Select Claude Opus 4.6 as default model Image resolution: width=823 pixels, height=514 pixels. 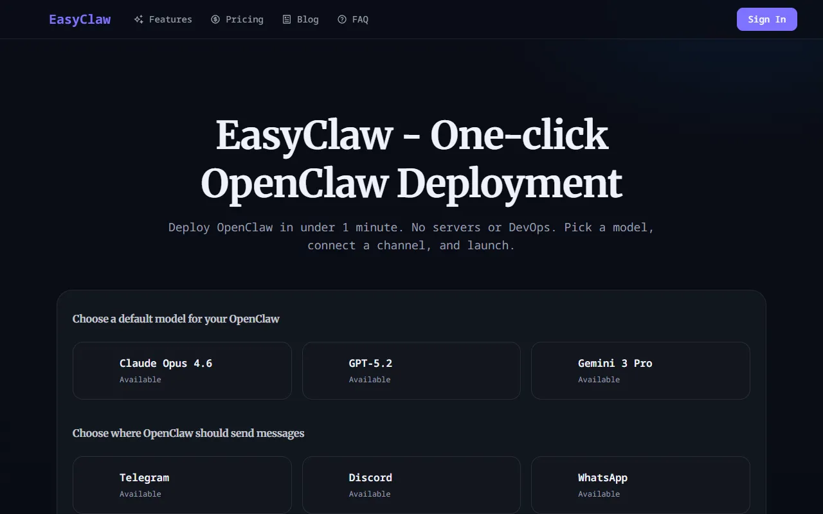pos(182,371)
